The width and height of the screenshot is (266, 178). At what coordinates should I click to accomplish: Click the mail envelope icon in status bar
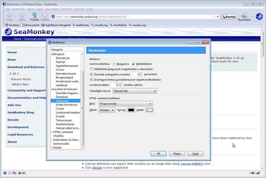point(10,173)
